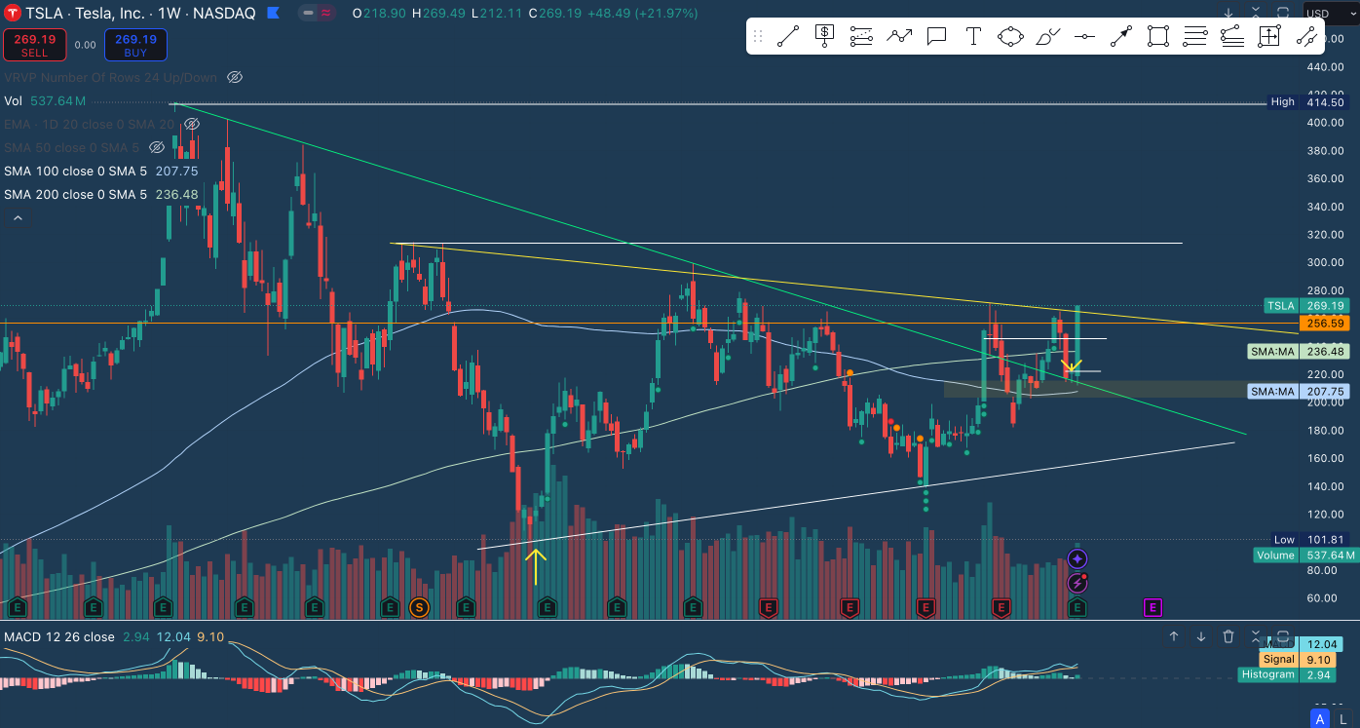Toggle Auto scale with A button

click(x=1320, y=718)
